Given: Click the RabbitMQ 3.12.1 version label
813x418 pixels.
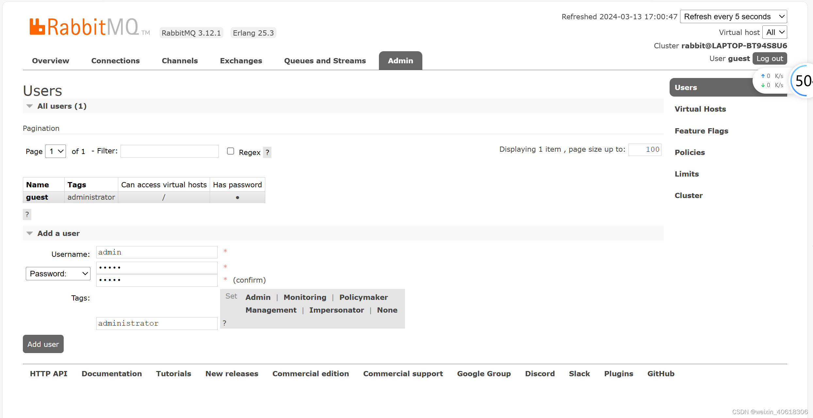Looking at the screenshot, I should click(x=191, y=33).
